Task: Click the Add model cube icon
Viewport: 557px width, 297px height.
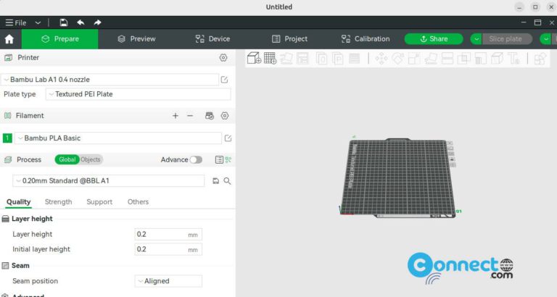Action: 254,58
